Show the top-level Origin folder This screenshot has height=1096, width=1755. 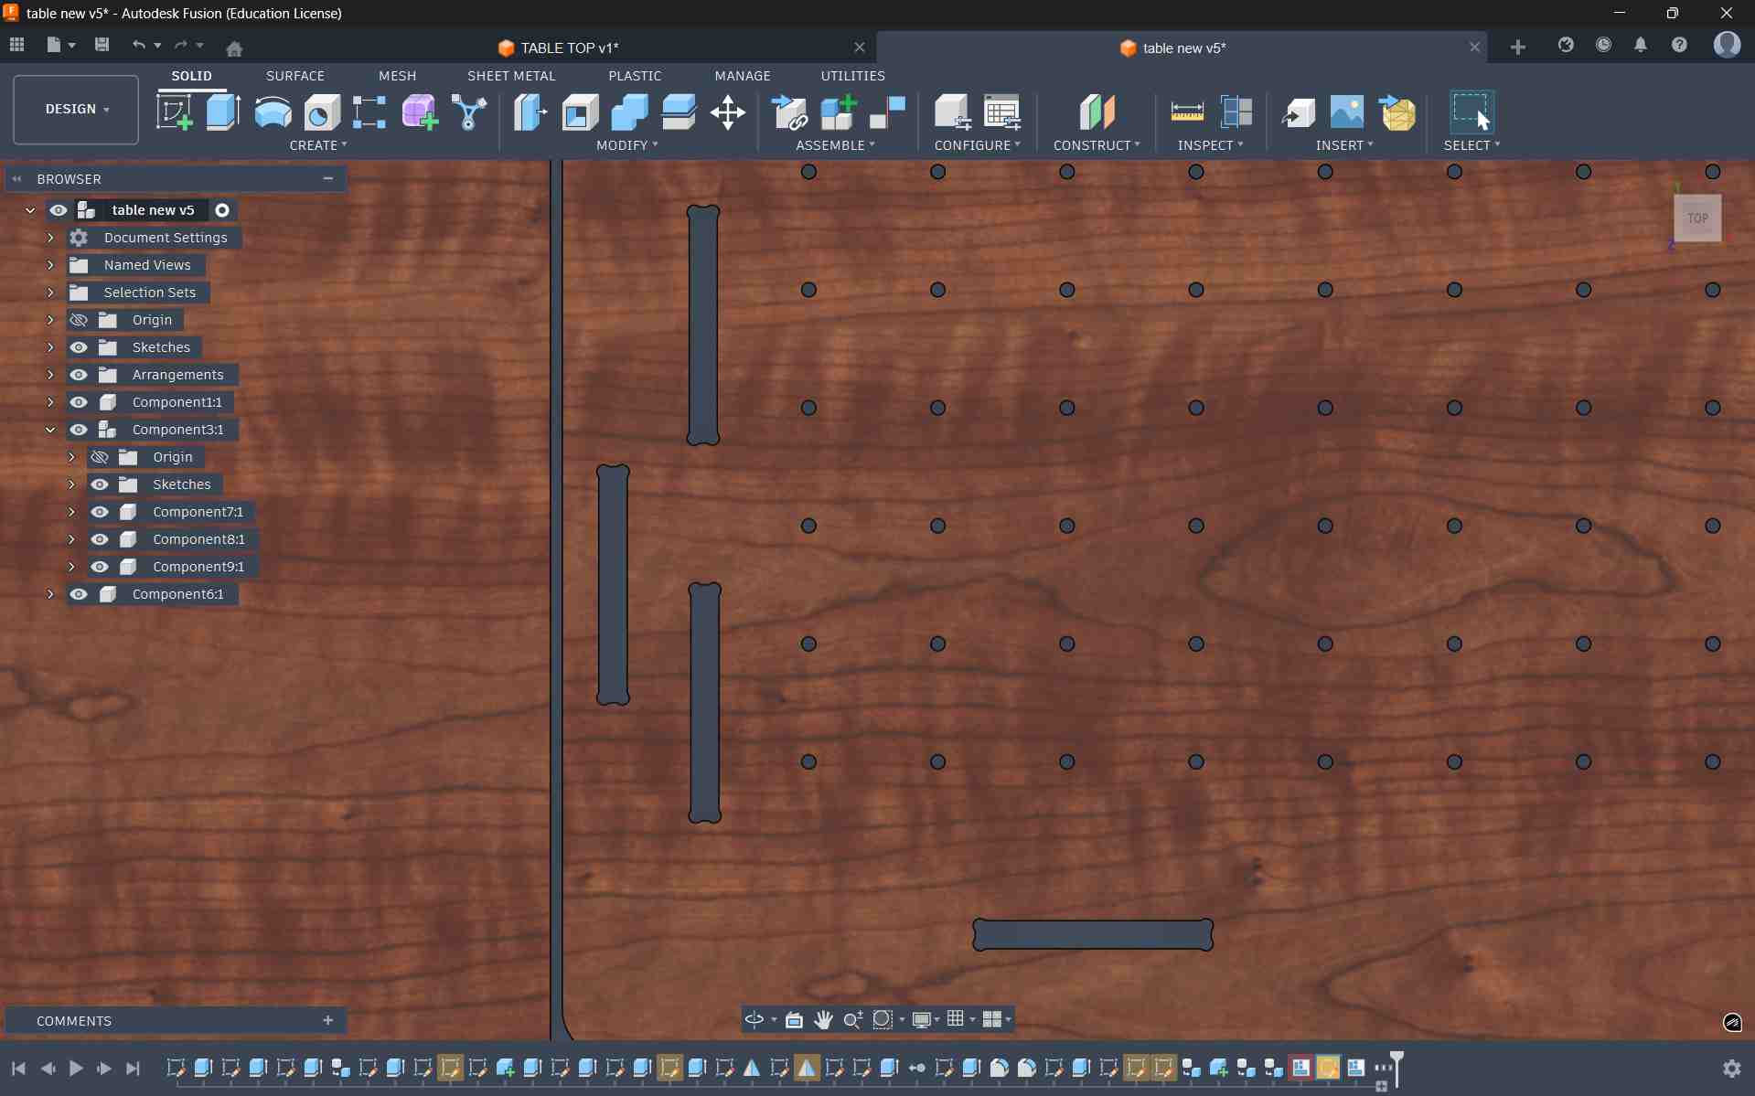79,320
